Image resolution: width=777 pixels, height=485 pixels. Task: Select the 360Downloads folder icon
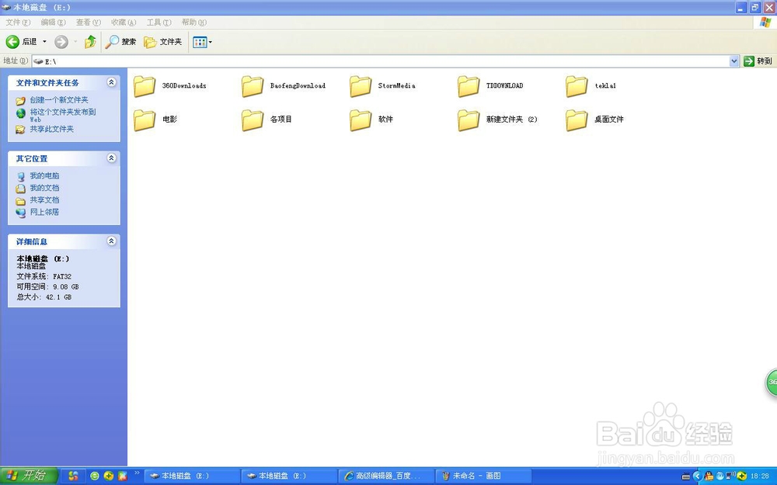click(x=145, y=85)
